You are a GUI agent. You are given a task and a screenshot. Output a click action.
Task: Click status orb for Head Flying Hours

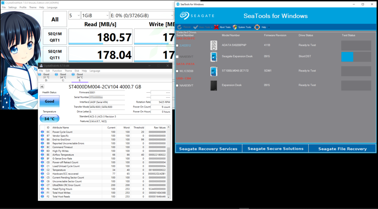42,189
